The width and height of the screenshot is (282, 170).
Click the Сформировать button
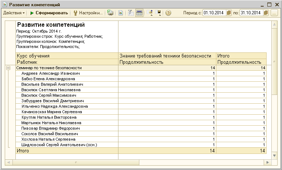coord(49,13)
